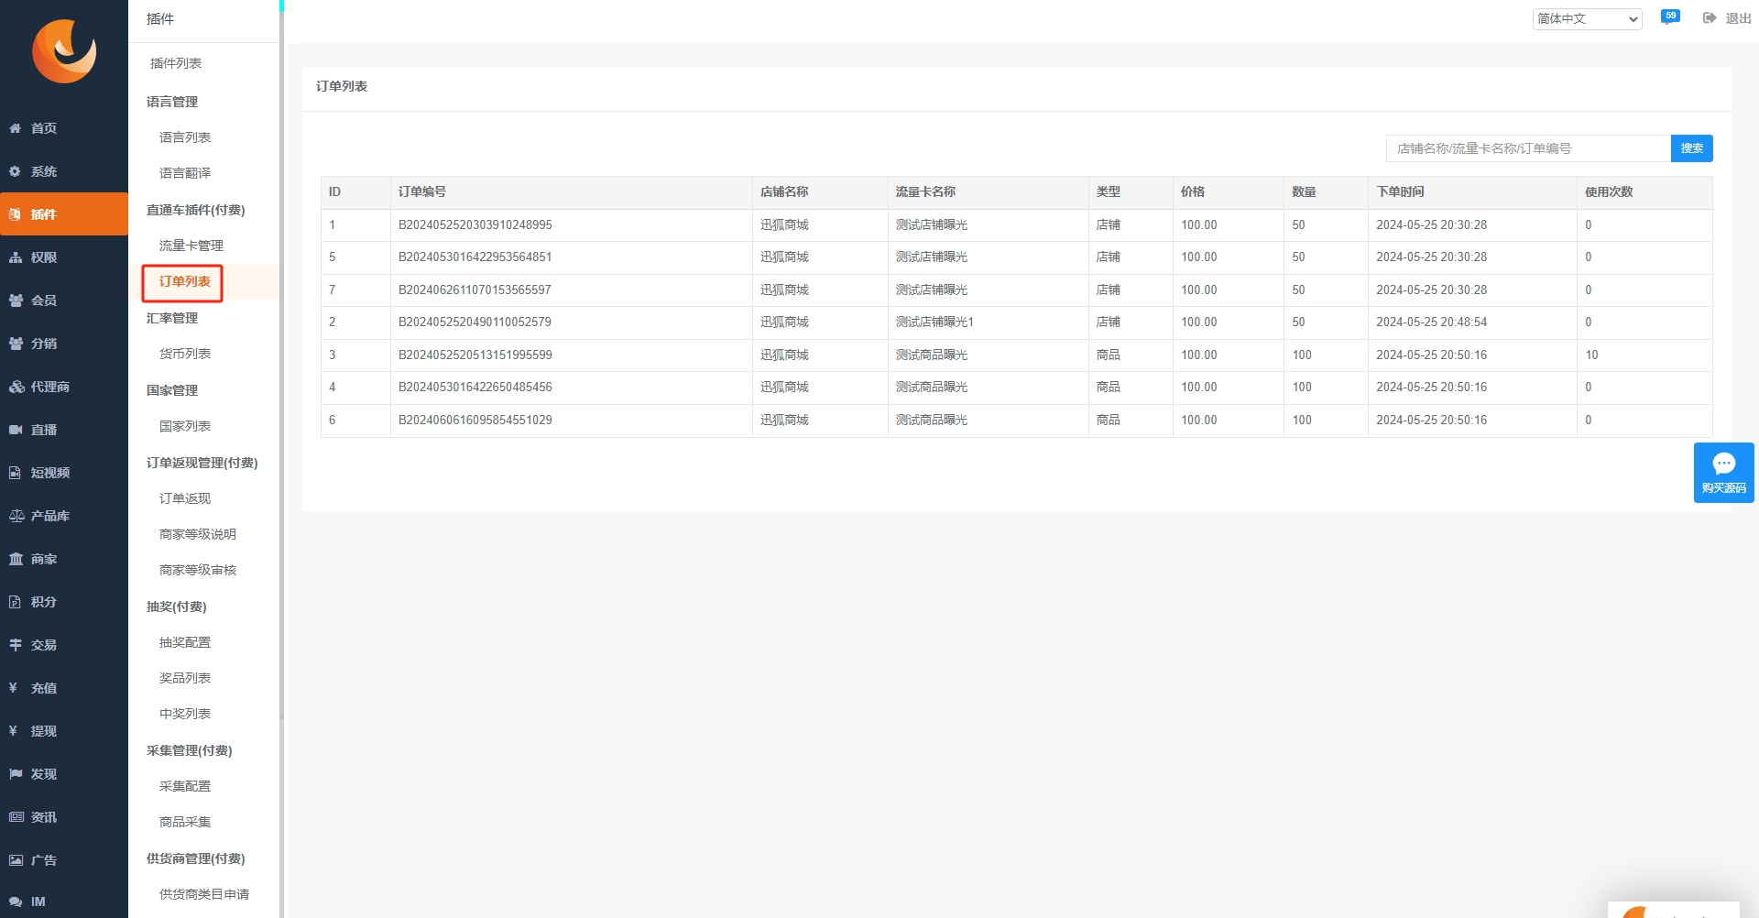
Task: Open 订单返现 submenu item
Action: [x=185, y=498]
